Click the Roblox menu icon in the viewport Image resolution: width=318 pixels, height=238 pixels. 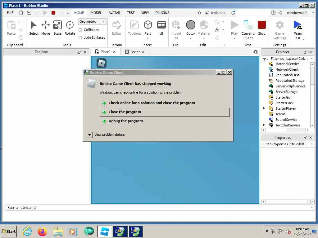pos(102,63)
